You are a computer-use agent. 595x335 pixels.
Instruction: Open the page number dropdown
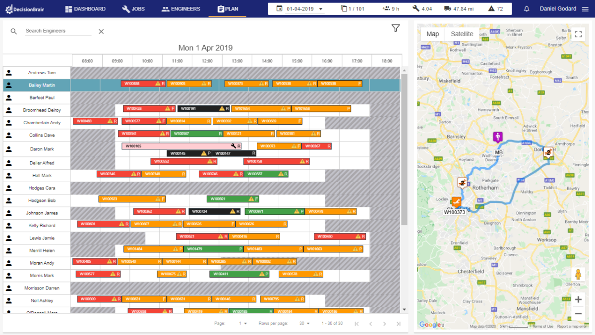(x=241, y=322)
